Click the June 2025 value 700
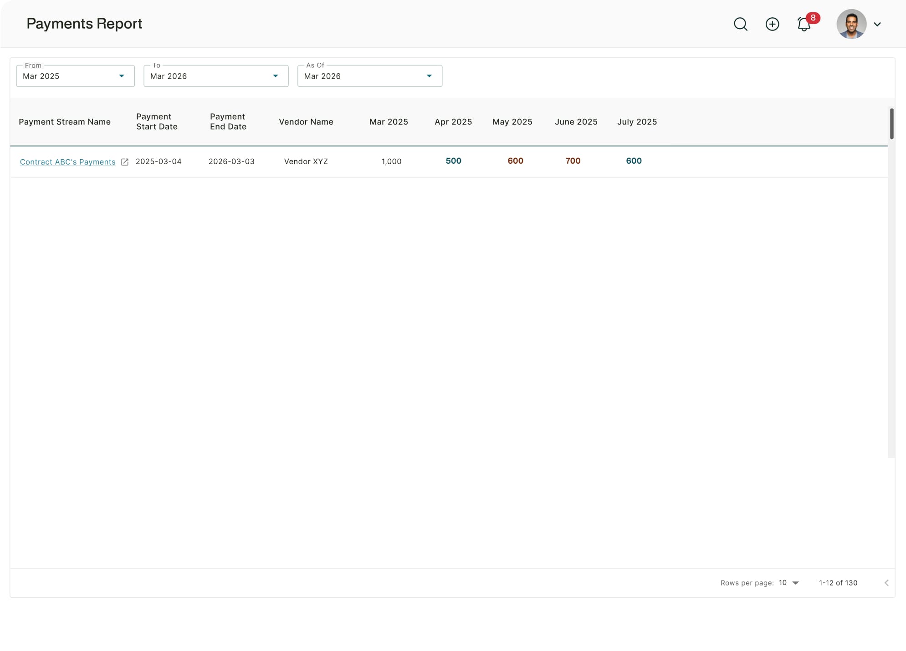 [x=573, y=161]
